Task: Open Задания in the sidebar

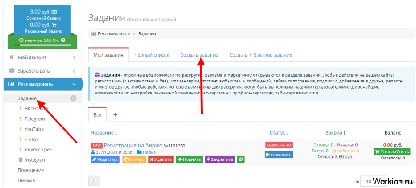Action: [27, 98]
